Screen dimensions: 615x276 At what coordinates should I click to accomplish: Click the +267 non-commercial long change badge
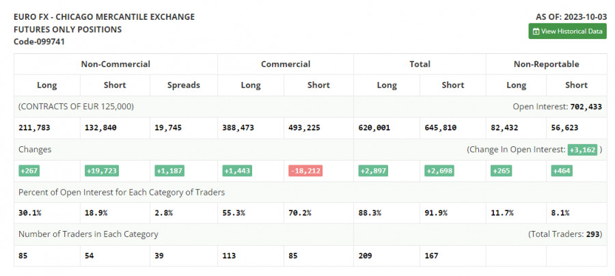click(29, 171)
